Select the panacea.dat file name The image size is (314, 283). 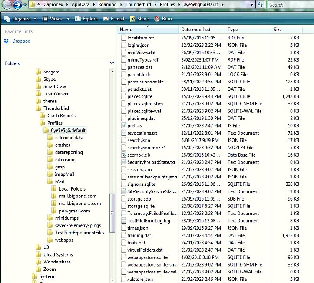coord(140,67)
